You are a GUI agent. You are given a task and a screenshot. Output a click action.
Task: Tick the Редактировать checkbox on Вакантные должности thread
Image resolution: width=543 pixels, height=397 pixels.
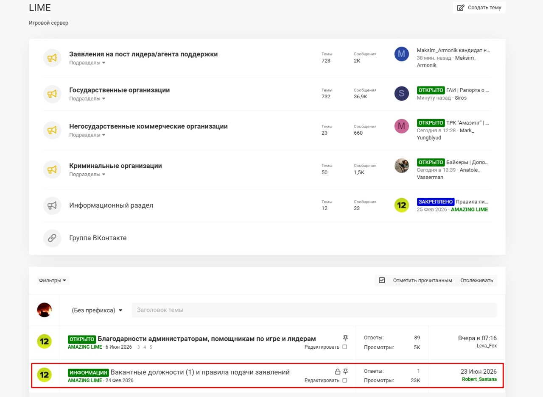[344, 380]
